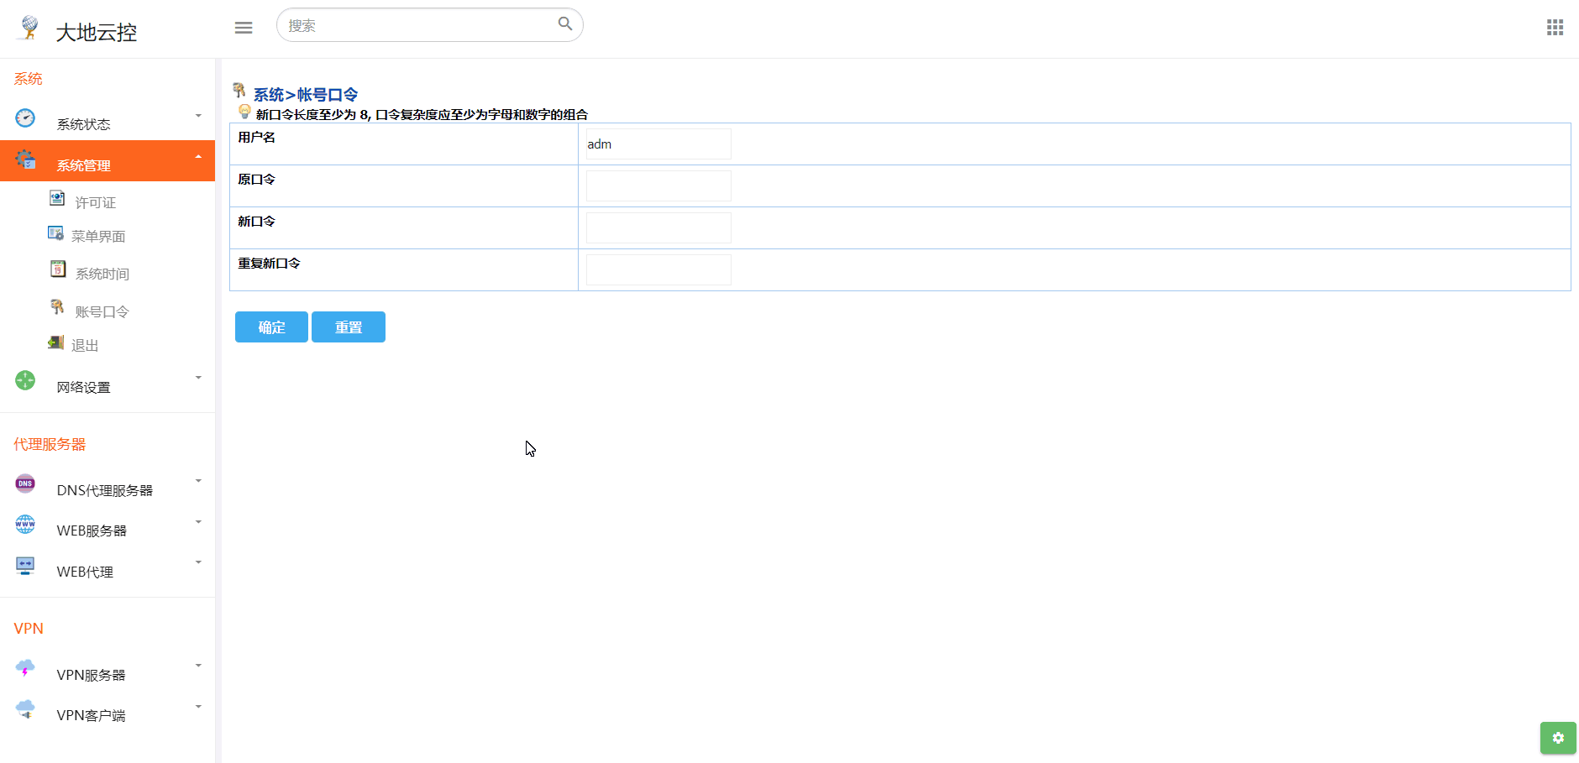Screen dimensions: 1579x763
Task: Expand the VPN客户端 arrow
Action: coord(198,707)
